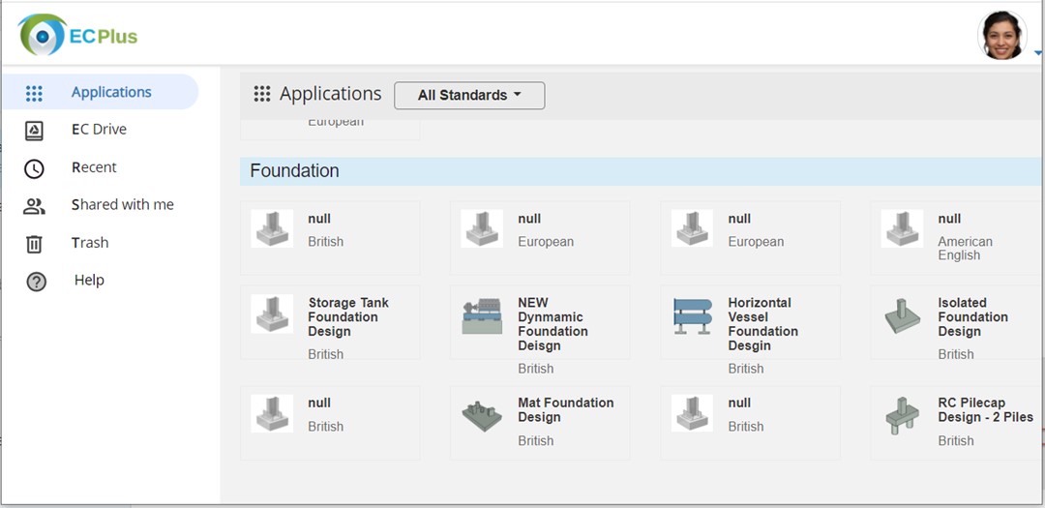Click the Dynamic Foundation machine icon
The height and width of the screenshot is (508, 1045).
click(x=482, y=316)
